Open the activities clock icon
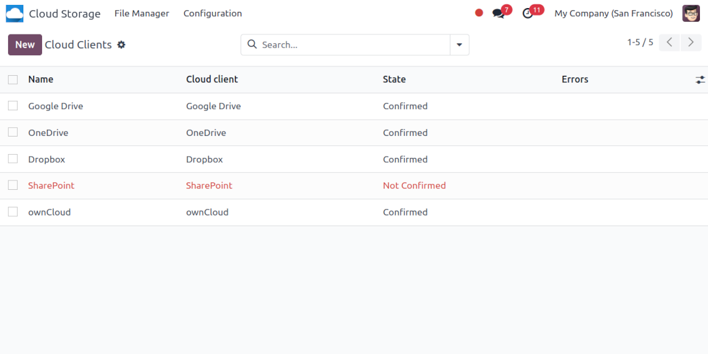 tap(528, 14)
